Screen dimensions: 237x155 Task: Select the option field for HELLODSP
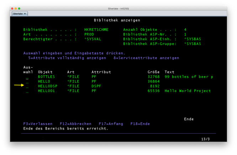tap(27, 87)
